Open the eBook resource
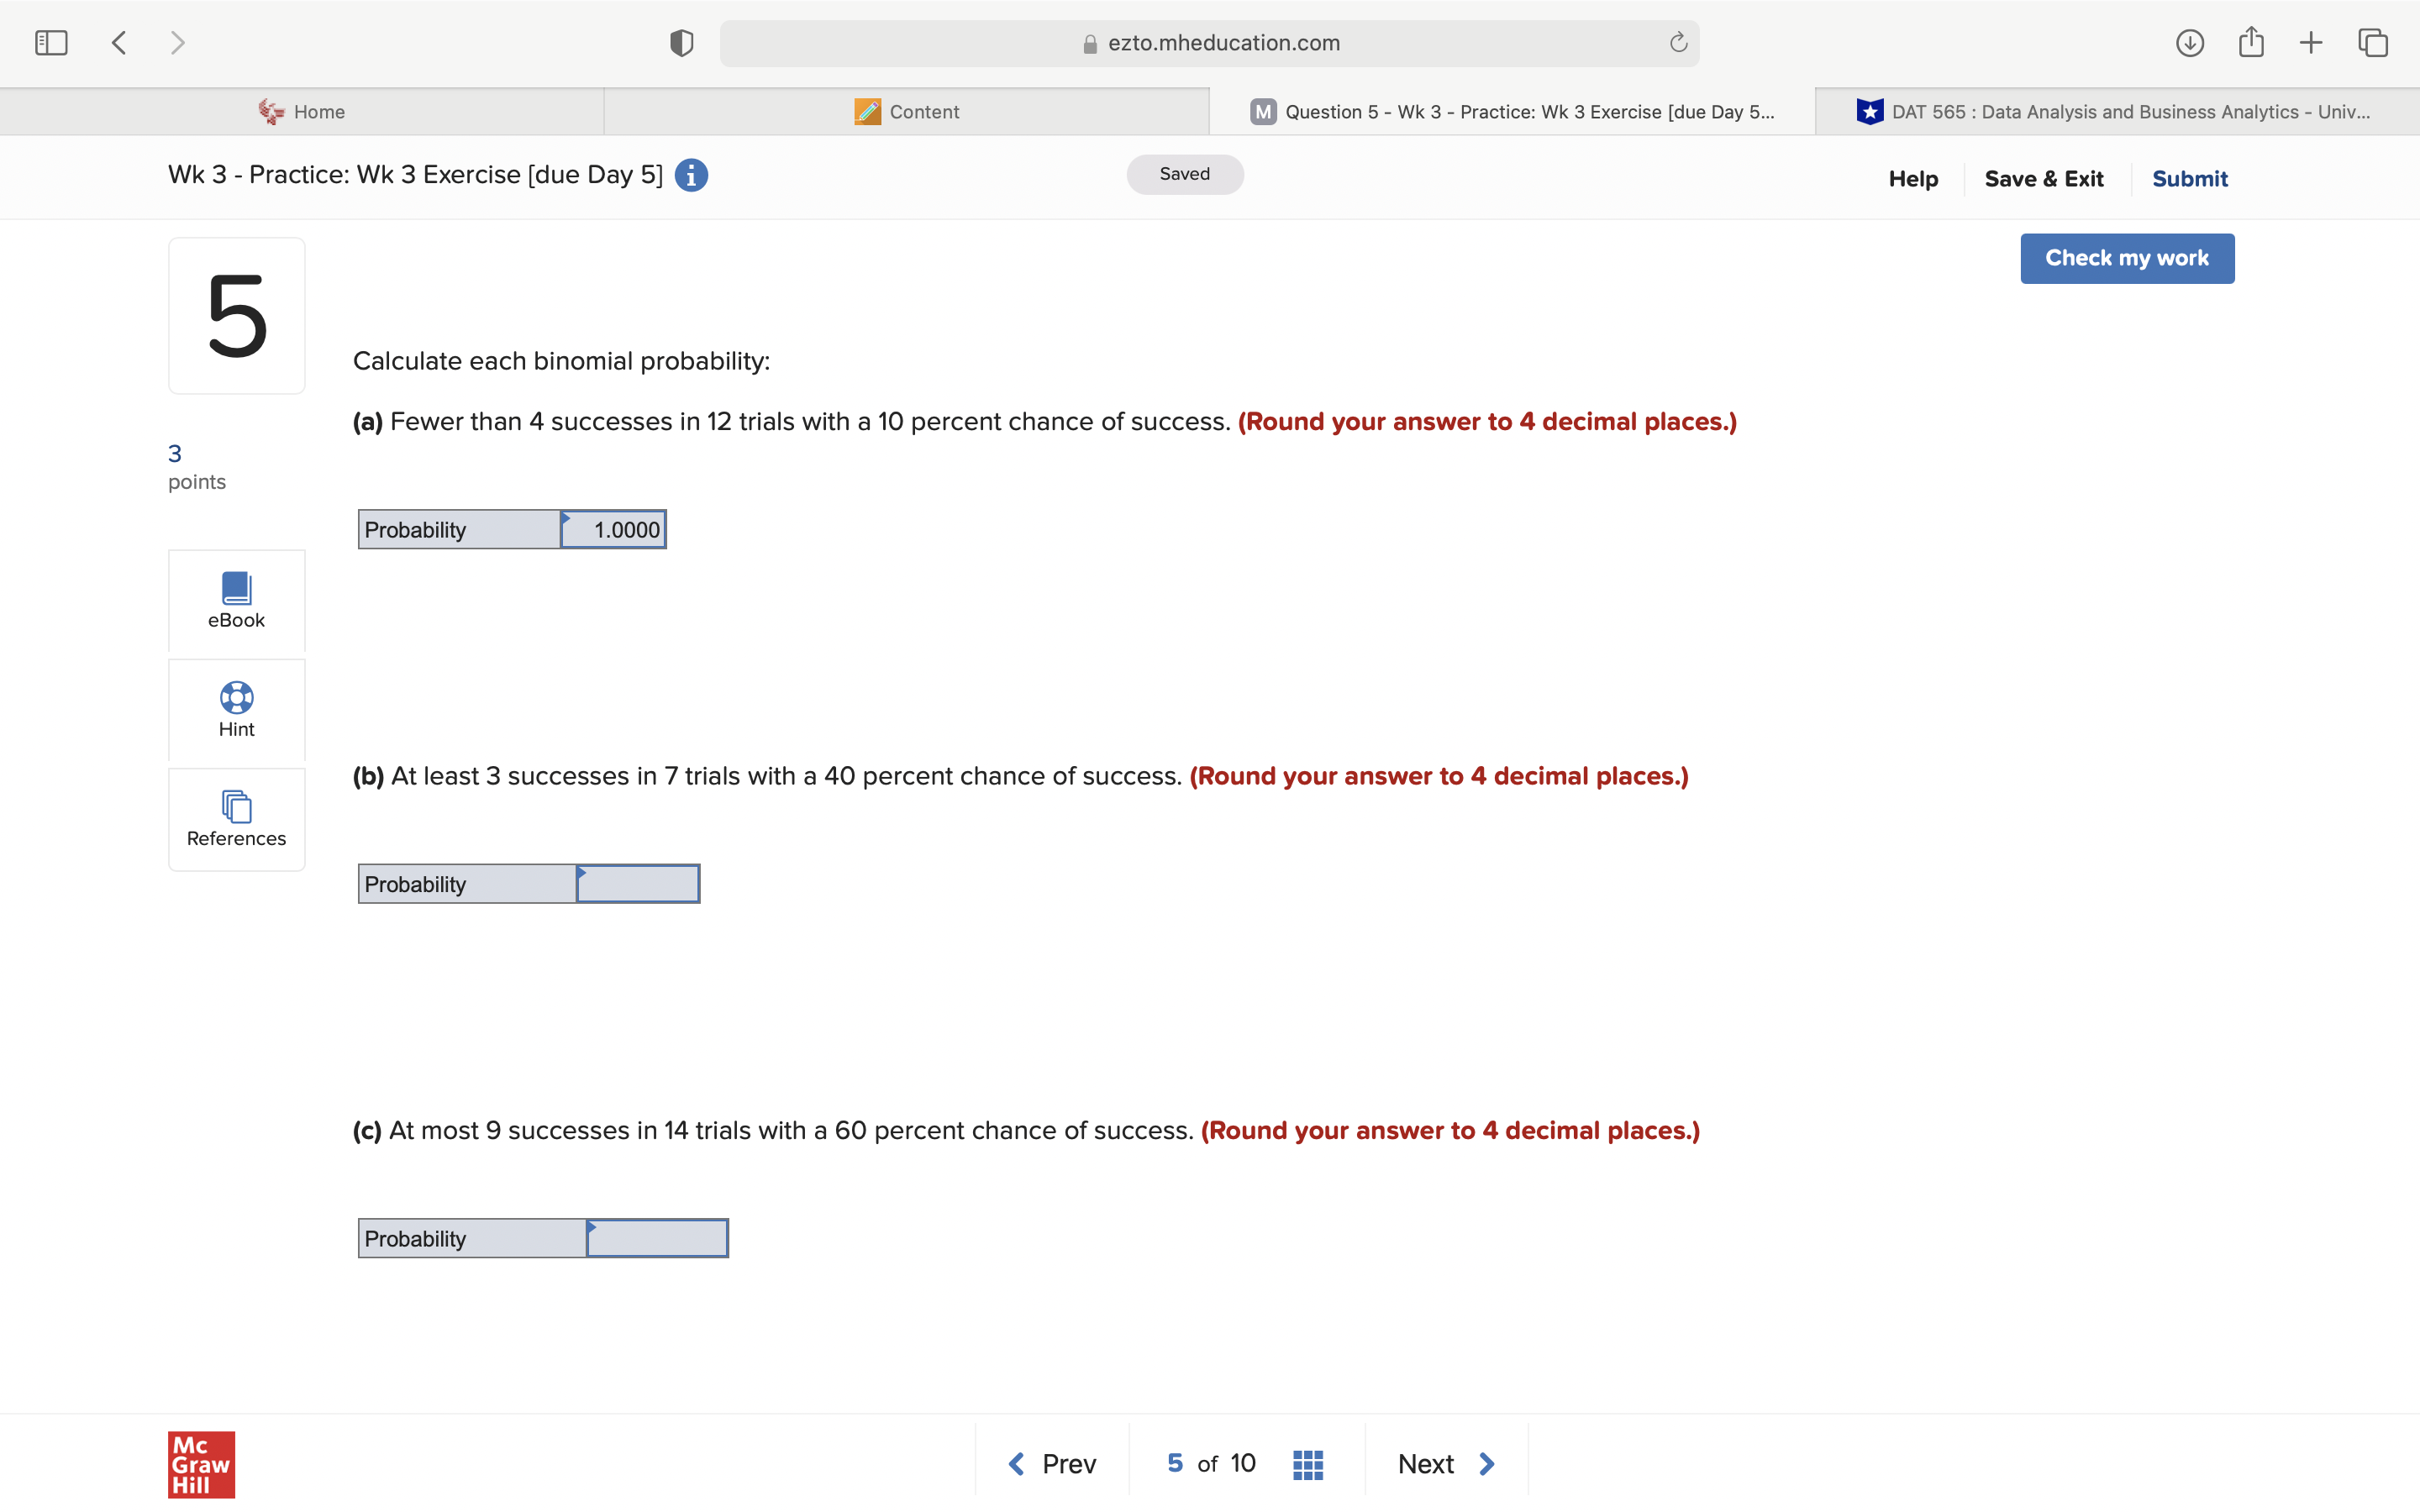2420x1512 pixels. pos(236,600)
